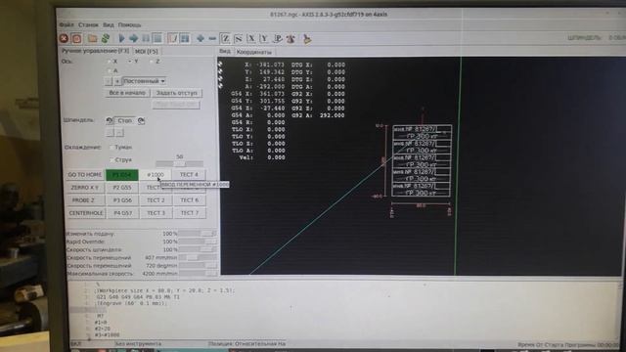Screen dimensions: 626x352
Task: Start spindle clockwise icon
Action: pos(141,120)
